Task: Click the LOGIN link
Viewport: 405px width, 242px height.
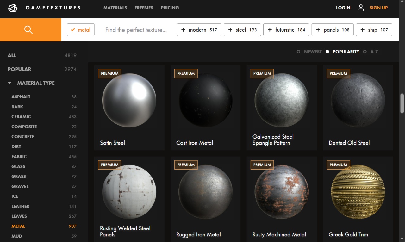Action: click(343, 8)
